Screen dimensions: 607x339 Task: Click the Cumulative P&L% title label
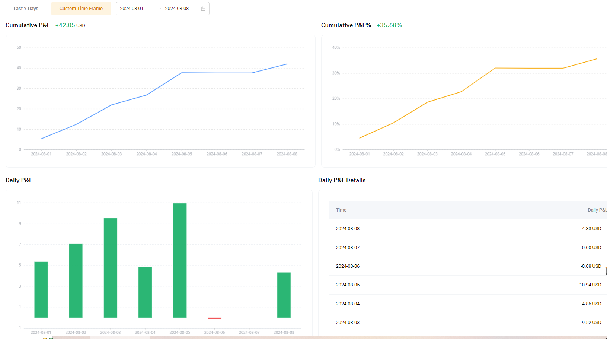point(346,25)
